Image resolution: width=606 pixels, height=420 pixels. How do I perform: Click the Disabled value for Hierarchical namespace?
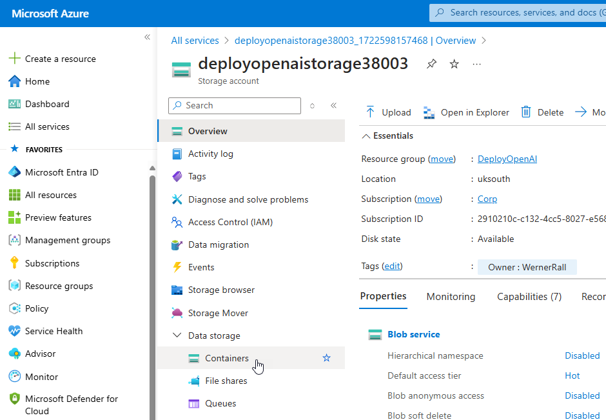tap(582, 355)
